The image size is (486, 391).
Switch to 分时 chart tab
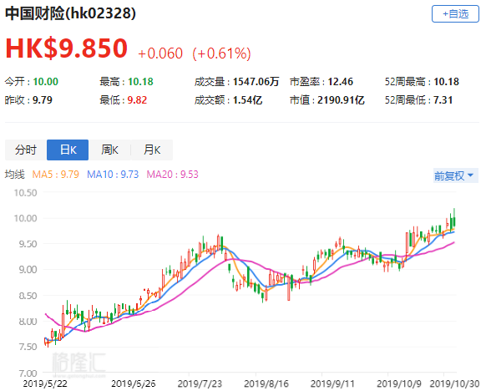(x=26, y=150)
